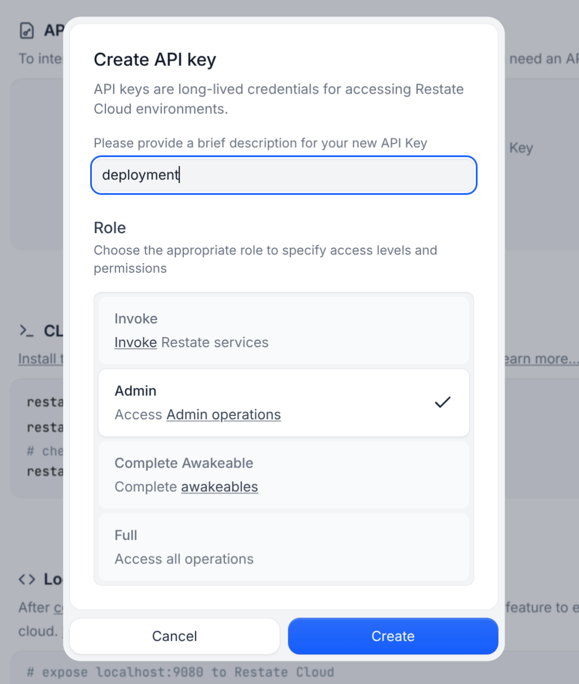The width and height of the screenshot is (579, 684).
Task: Click the Create API key heading
Action: click(155, 60)
